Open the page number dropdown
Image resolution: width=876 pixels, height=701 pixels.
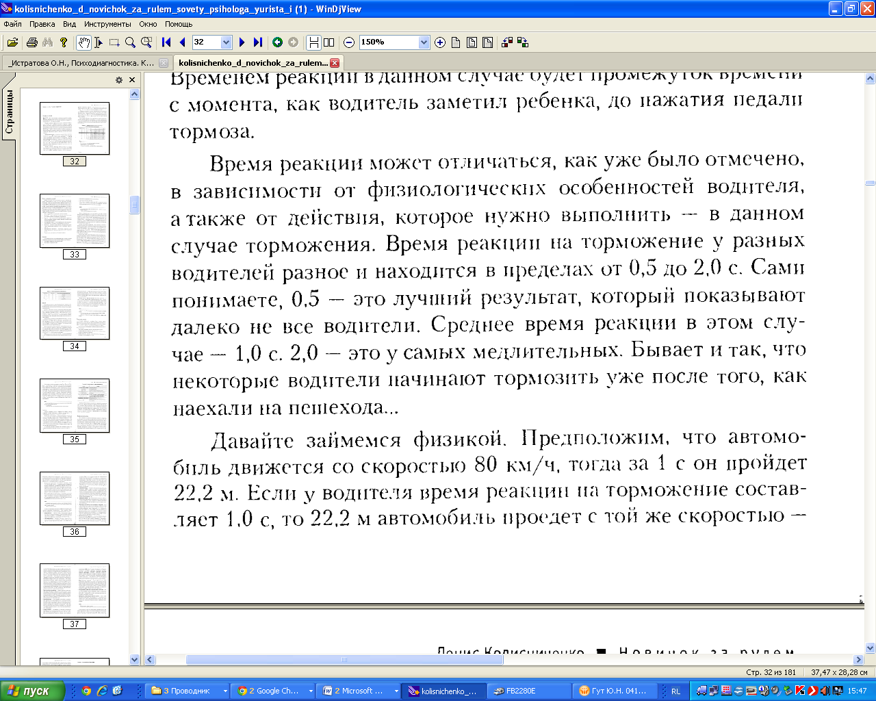[227, 42]
